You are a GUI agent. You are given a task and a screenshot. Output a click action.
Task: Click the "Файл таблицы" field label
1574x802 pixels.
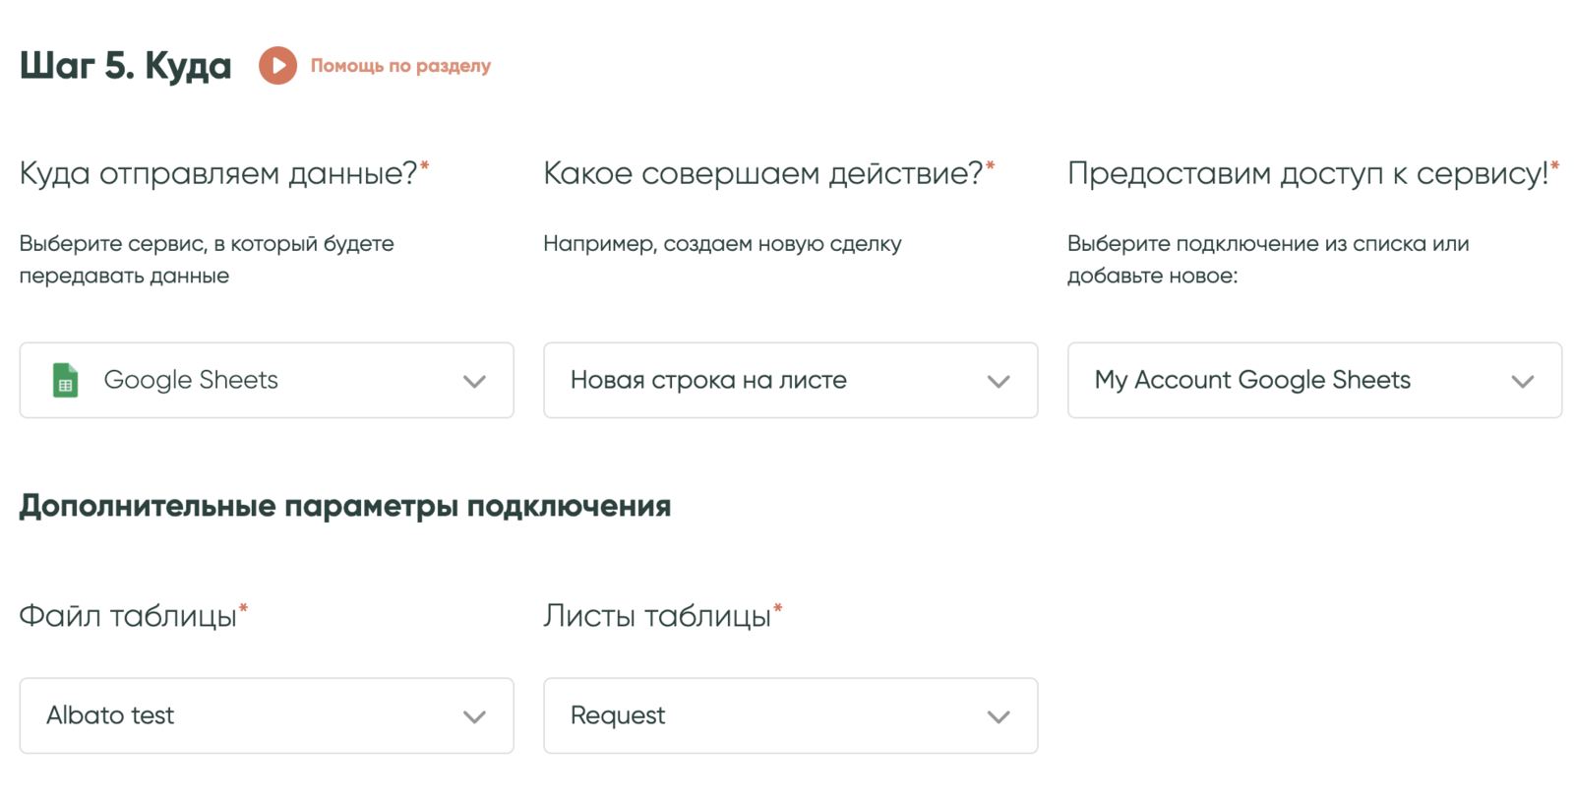128,616
